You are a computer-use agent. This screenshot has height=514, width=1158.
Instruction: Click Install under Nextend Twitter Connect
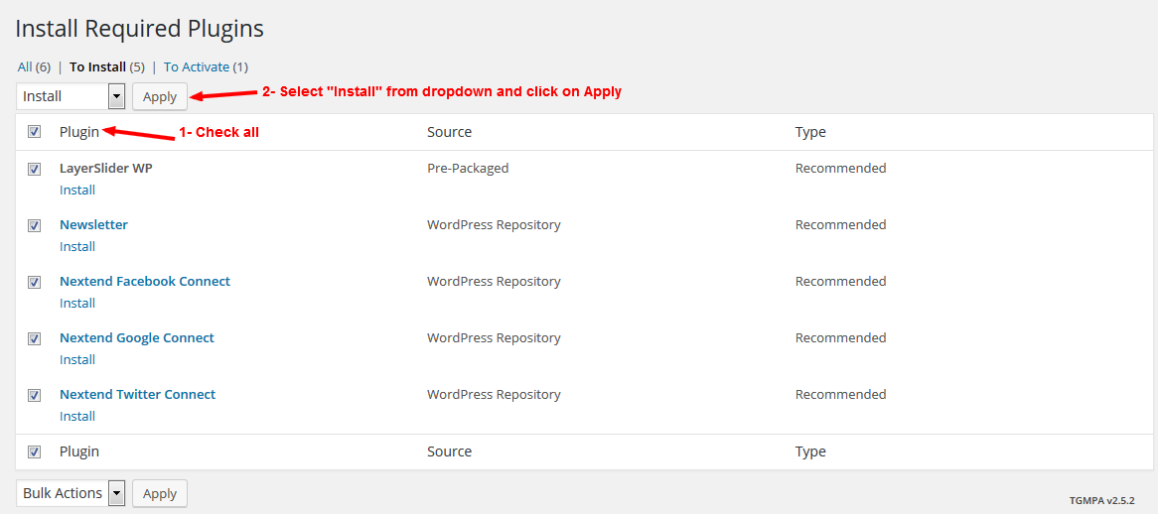77,416
